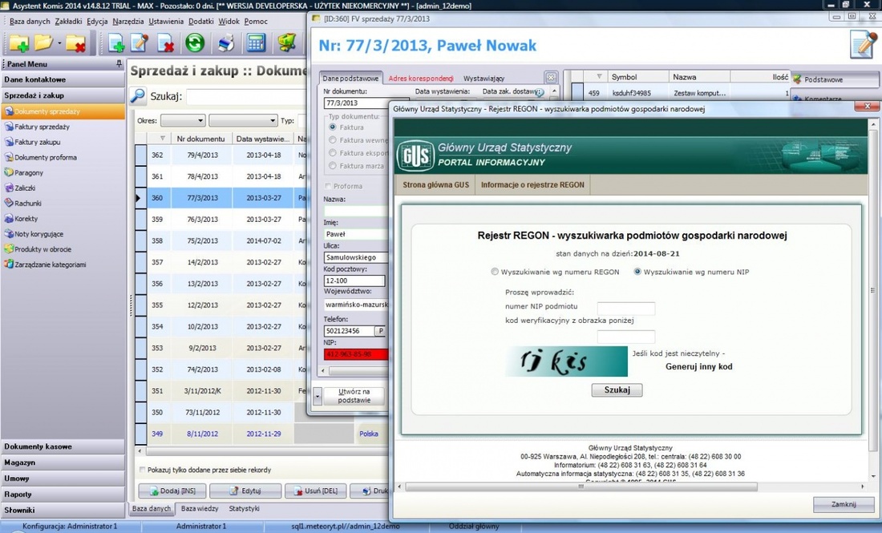Open the Ustawienia menu
This screenshot has width=882, height=533.
166,22
